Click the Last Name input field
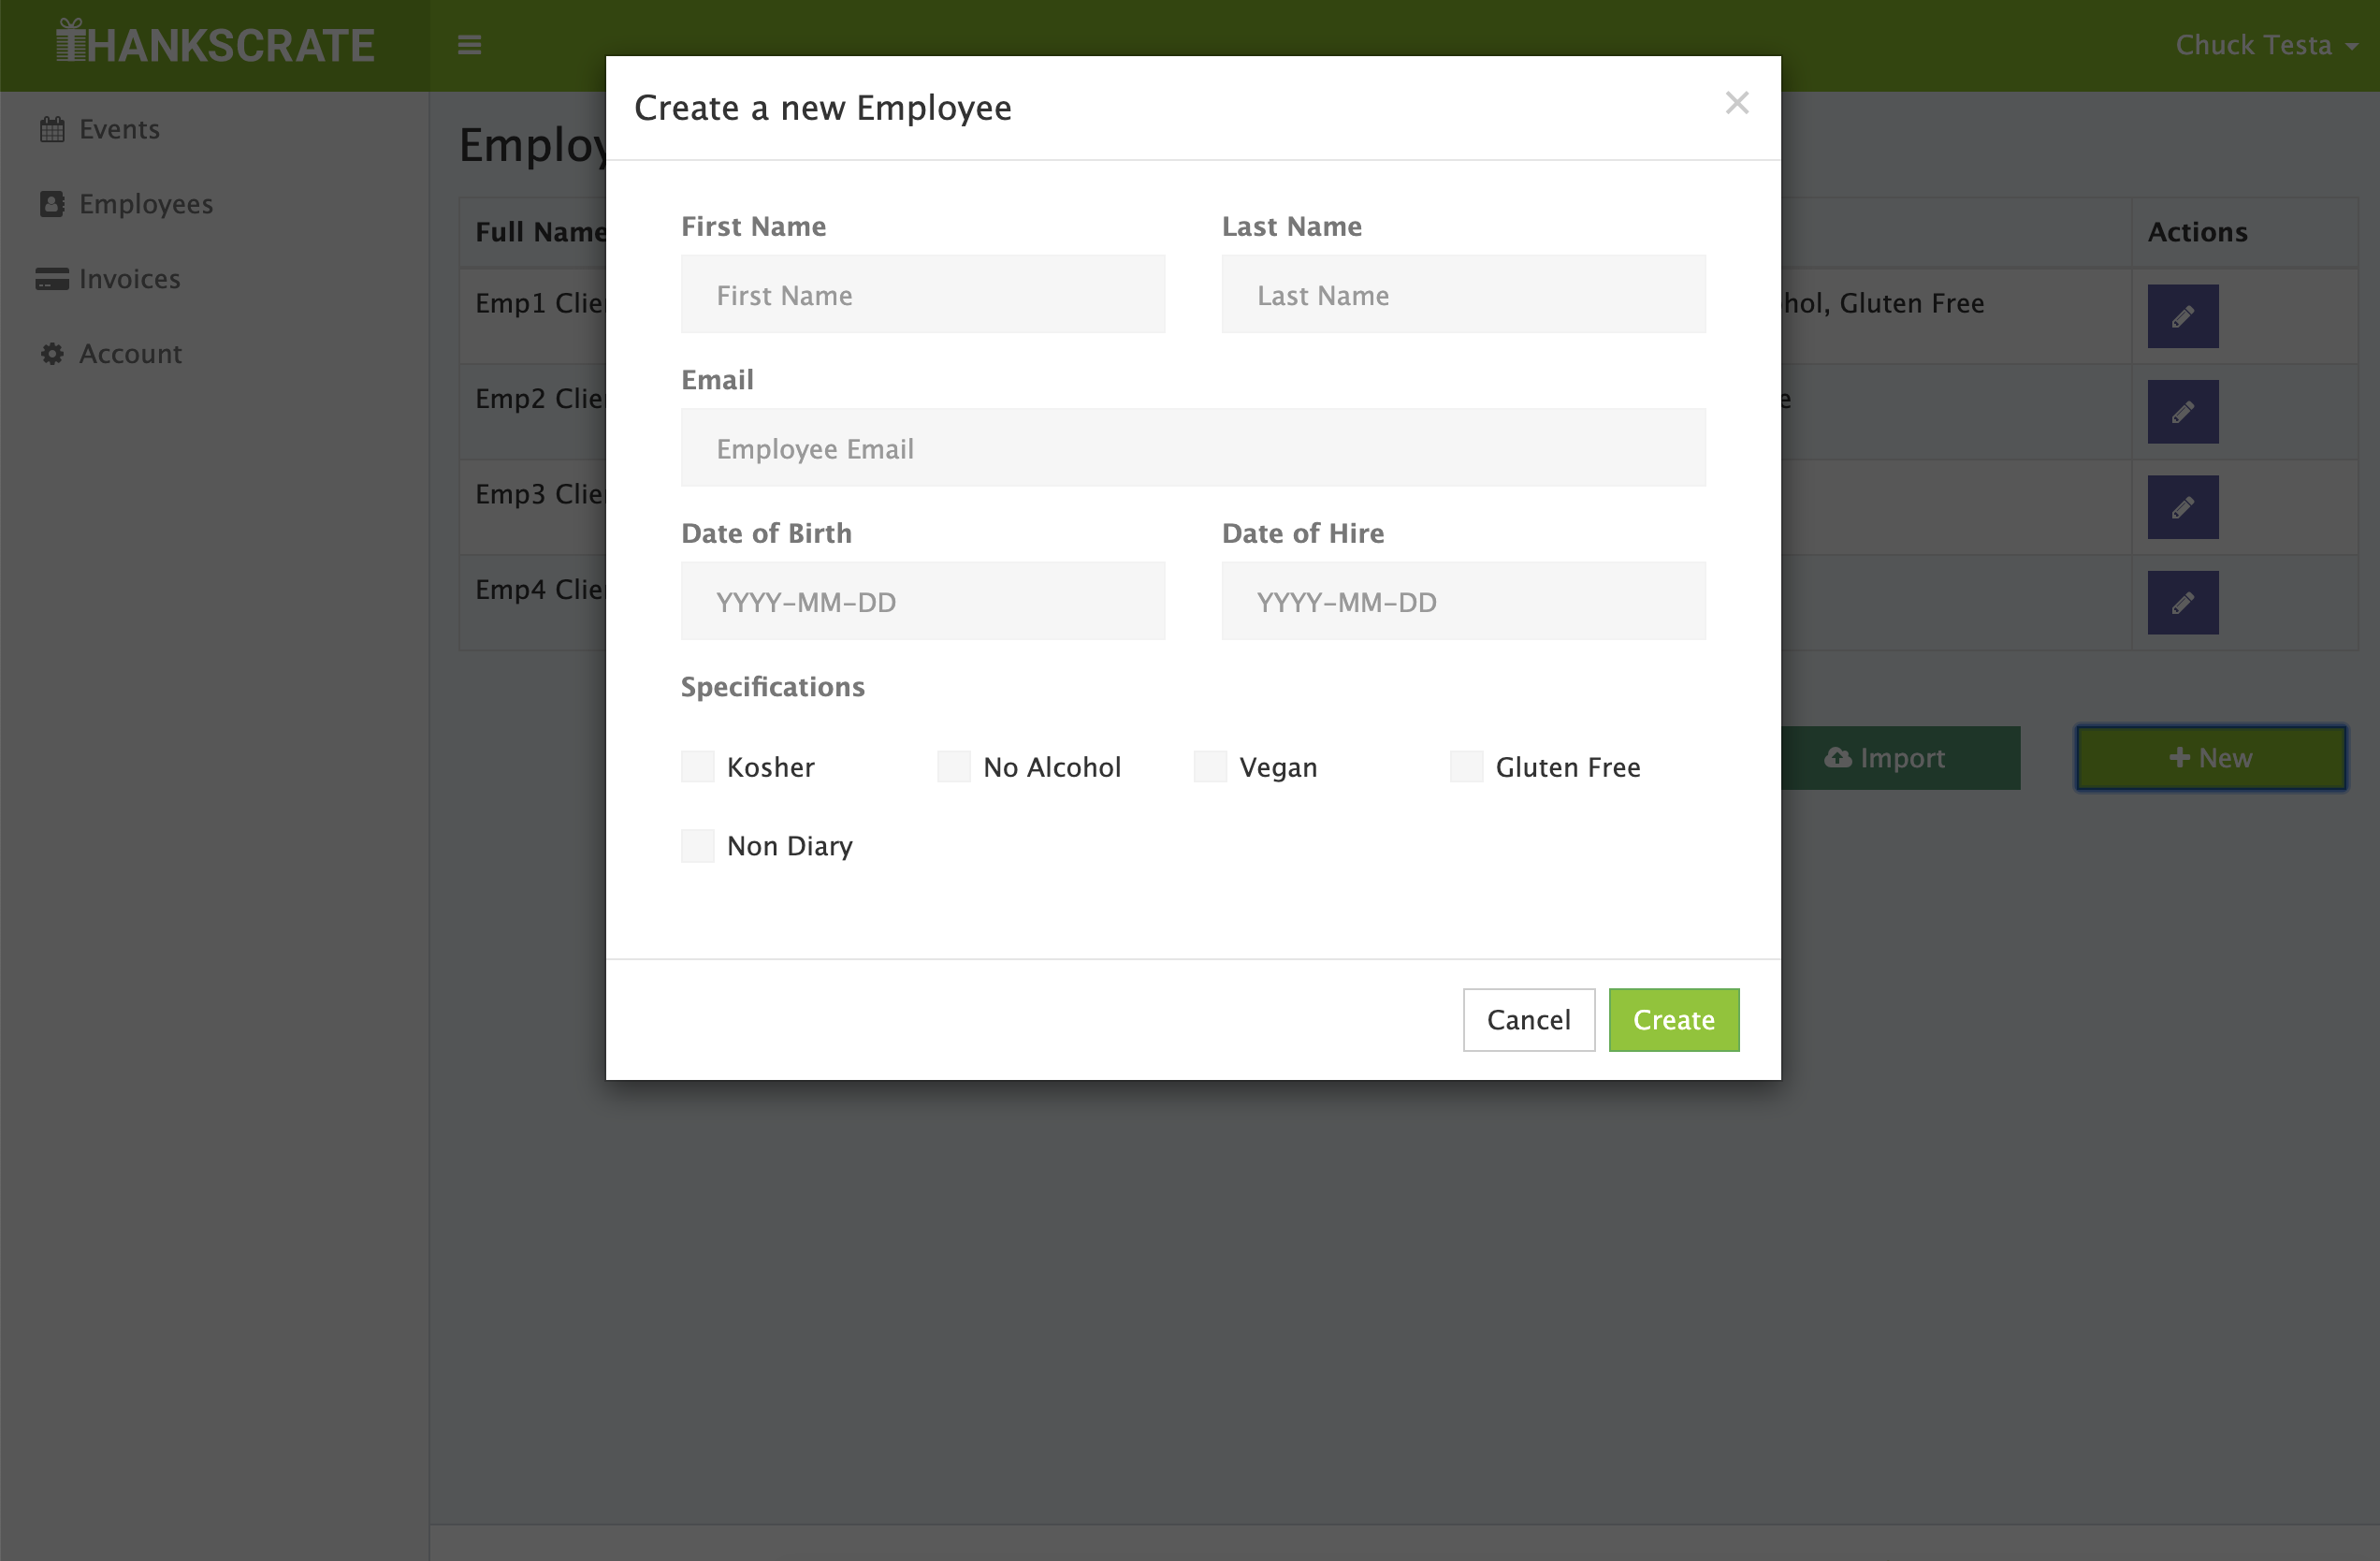 click(x=1464, y=294)
